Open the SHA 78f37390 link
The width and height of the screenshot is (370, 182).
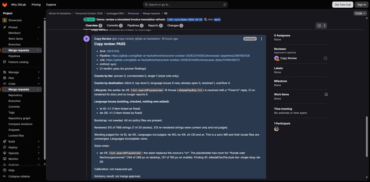click(x=113, y=51)
